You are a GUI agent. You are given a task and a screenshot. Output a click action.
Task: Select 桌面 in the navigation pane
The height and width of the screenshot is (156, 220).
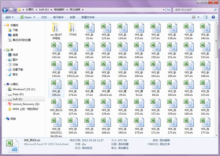13,35
